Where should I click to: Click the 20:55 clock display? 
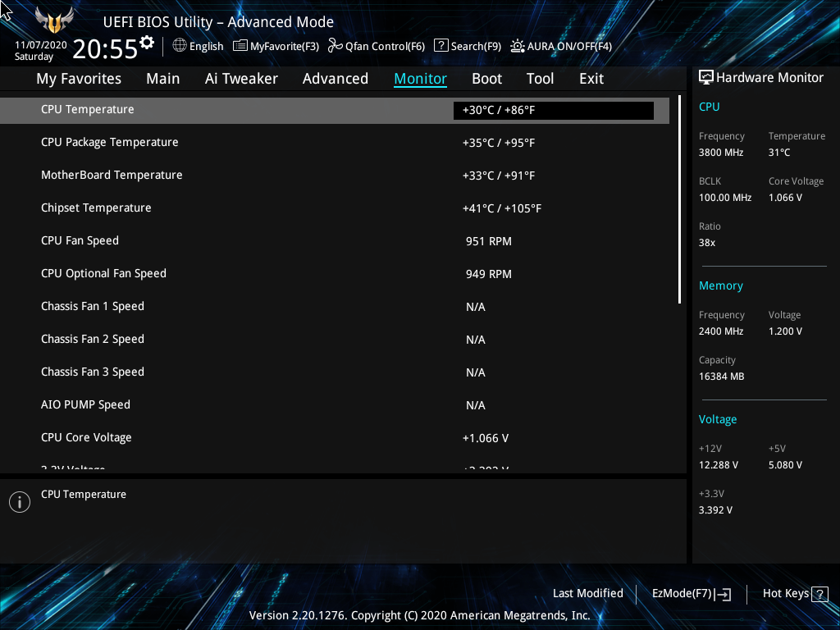[105, 48]
